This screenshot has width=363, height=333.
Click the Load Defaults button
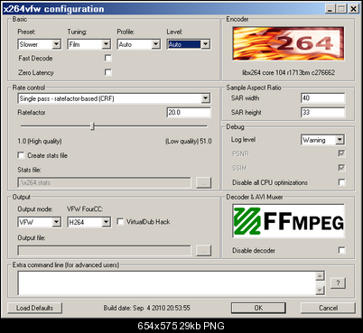34,308
